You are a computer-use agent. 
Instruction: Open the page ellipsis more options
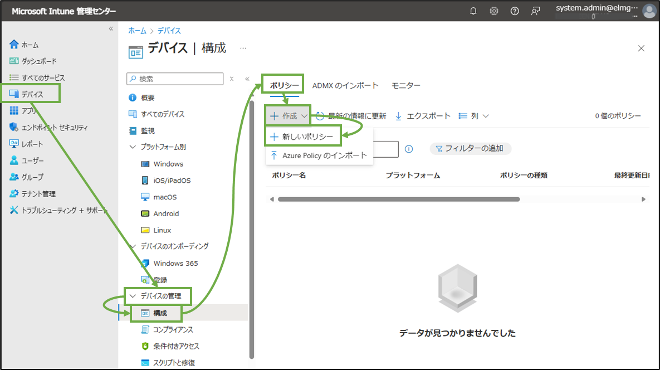click(243, 48)
